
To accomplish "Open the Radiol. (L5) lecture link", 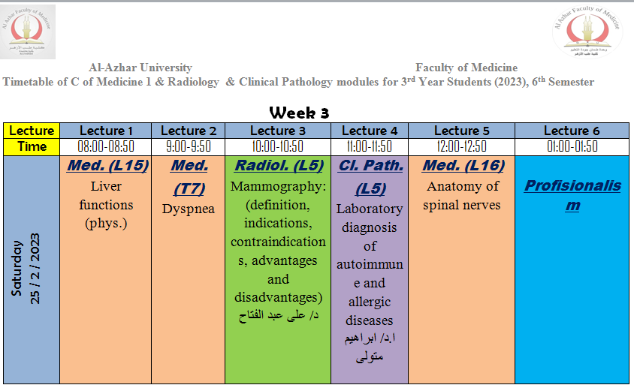I will [x=277, y=166].
